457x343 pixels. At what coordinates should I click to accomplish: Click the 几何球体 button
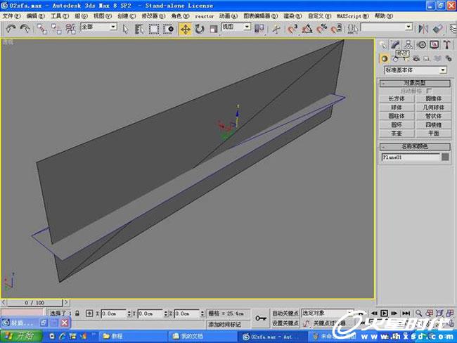click(x=433, y=108)
